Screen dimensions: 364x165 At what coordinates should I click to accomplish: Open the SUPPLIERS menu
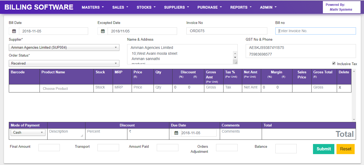(x=176, y=7)
